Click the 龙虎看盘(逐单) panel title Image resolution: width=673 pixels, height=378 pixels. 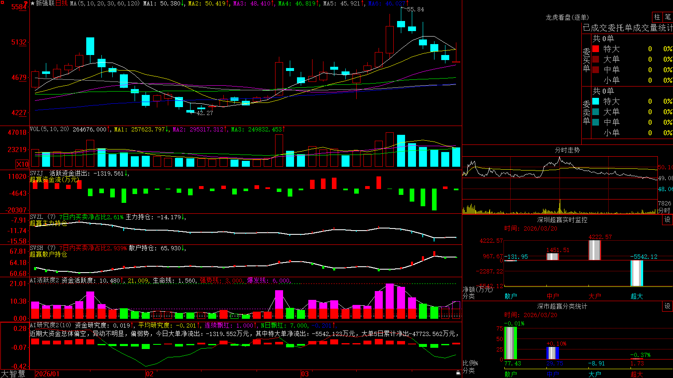click(567, 17)
